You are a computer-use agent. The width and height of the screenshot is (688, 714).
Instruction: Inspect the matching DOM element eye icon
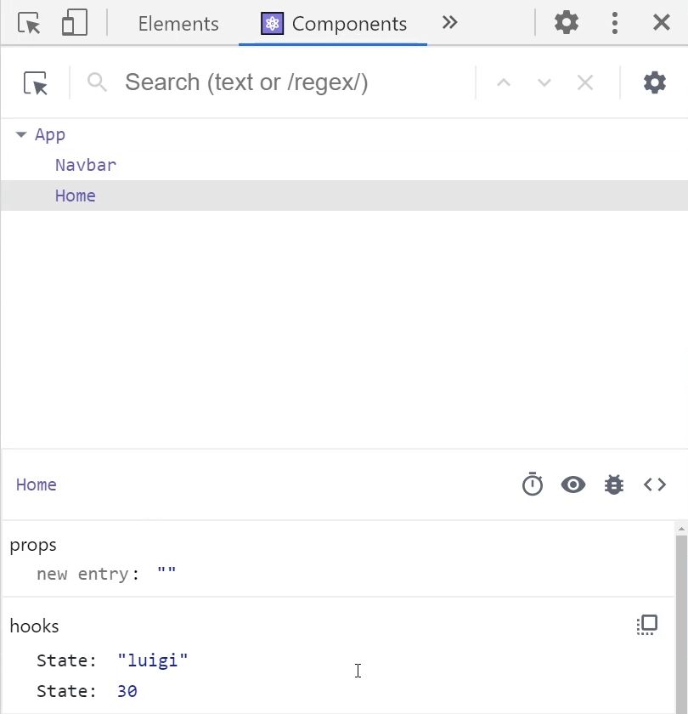click(x=573, y=484)
